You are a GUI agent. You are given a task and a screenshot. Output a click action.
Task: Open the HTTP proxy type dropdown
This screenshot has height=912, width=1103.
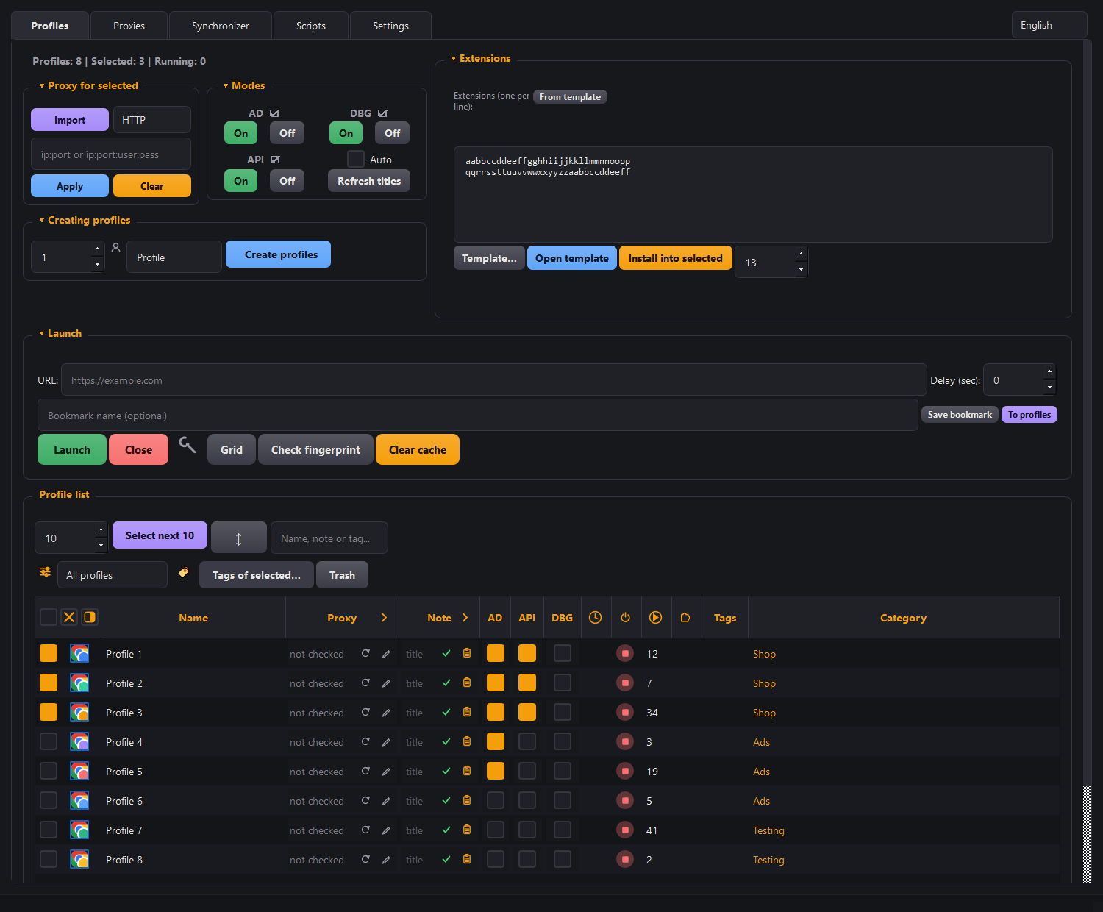[x=152, y=120]
